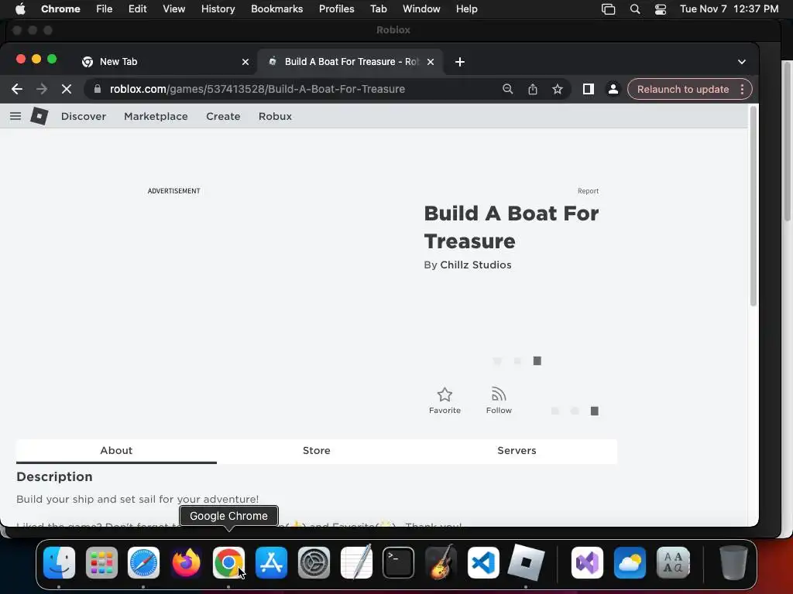This screenshot has height=594, width=793.
Task: Open a new tab with plus button
Action: click(460, 62)
